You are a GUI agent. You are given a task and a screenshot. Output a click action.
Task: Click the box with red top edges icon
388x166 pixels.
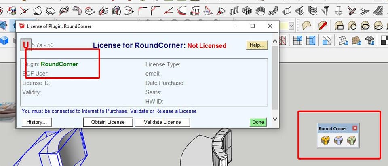(x=90, y=11)
